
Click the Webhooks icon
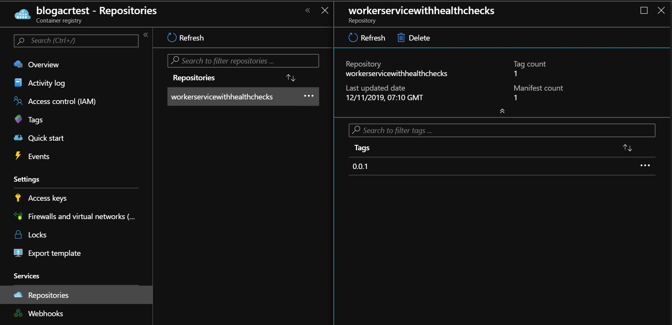[18, 313]
